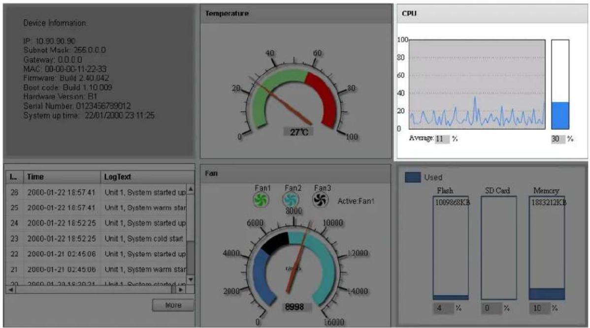Click the System up time line

pos(89,116)
